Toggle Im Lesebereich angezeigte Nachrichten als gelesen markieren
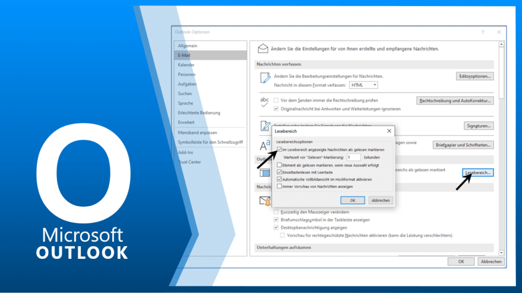Screen dimensions: 522x293 click(x=279, y=149)
